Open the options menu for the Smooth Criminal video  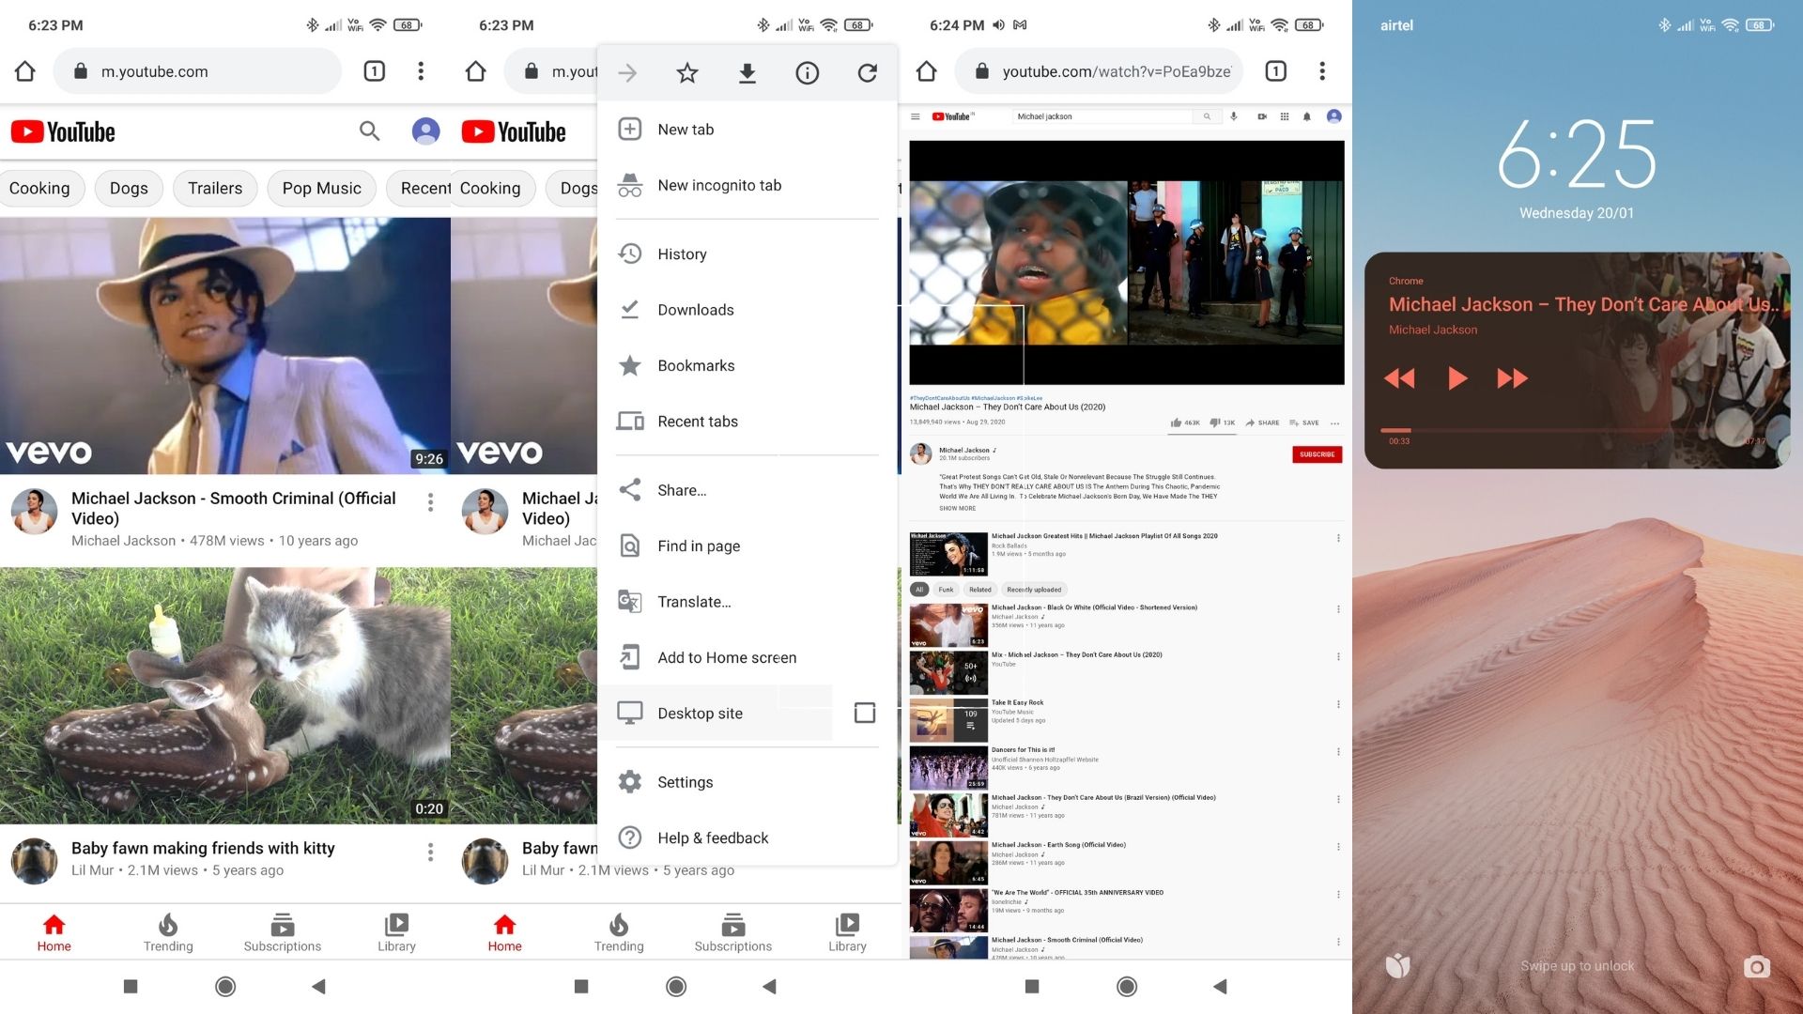pyautogui.click(x=430, y=502)
